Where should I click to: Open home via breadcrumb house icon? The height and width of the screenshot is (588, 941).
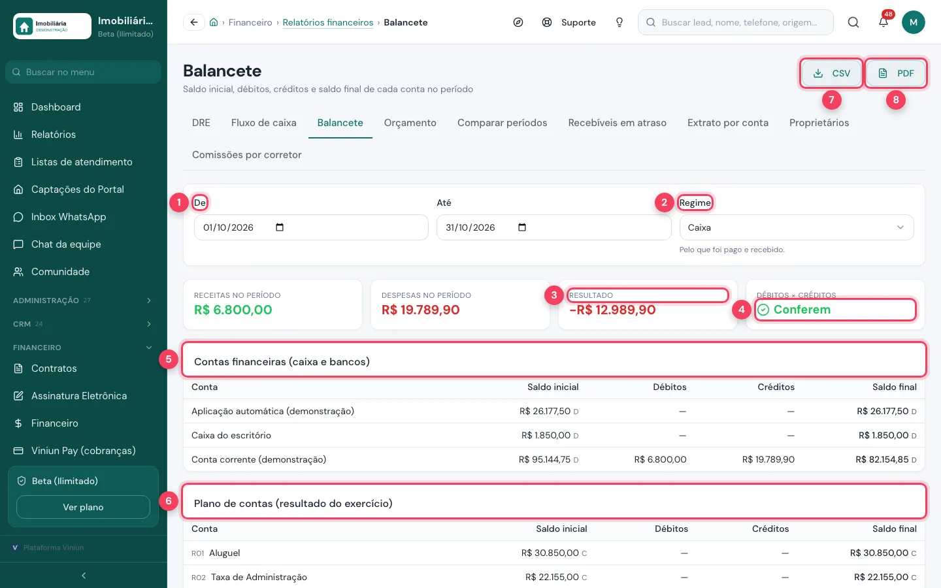tap(214, 22)
